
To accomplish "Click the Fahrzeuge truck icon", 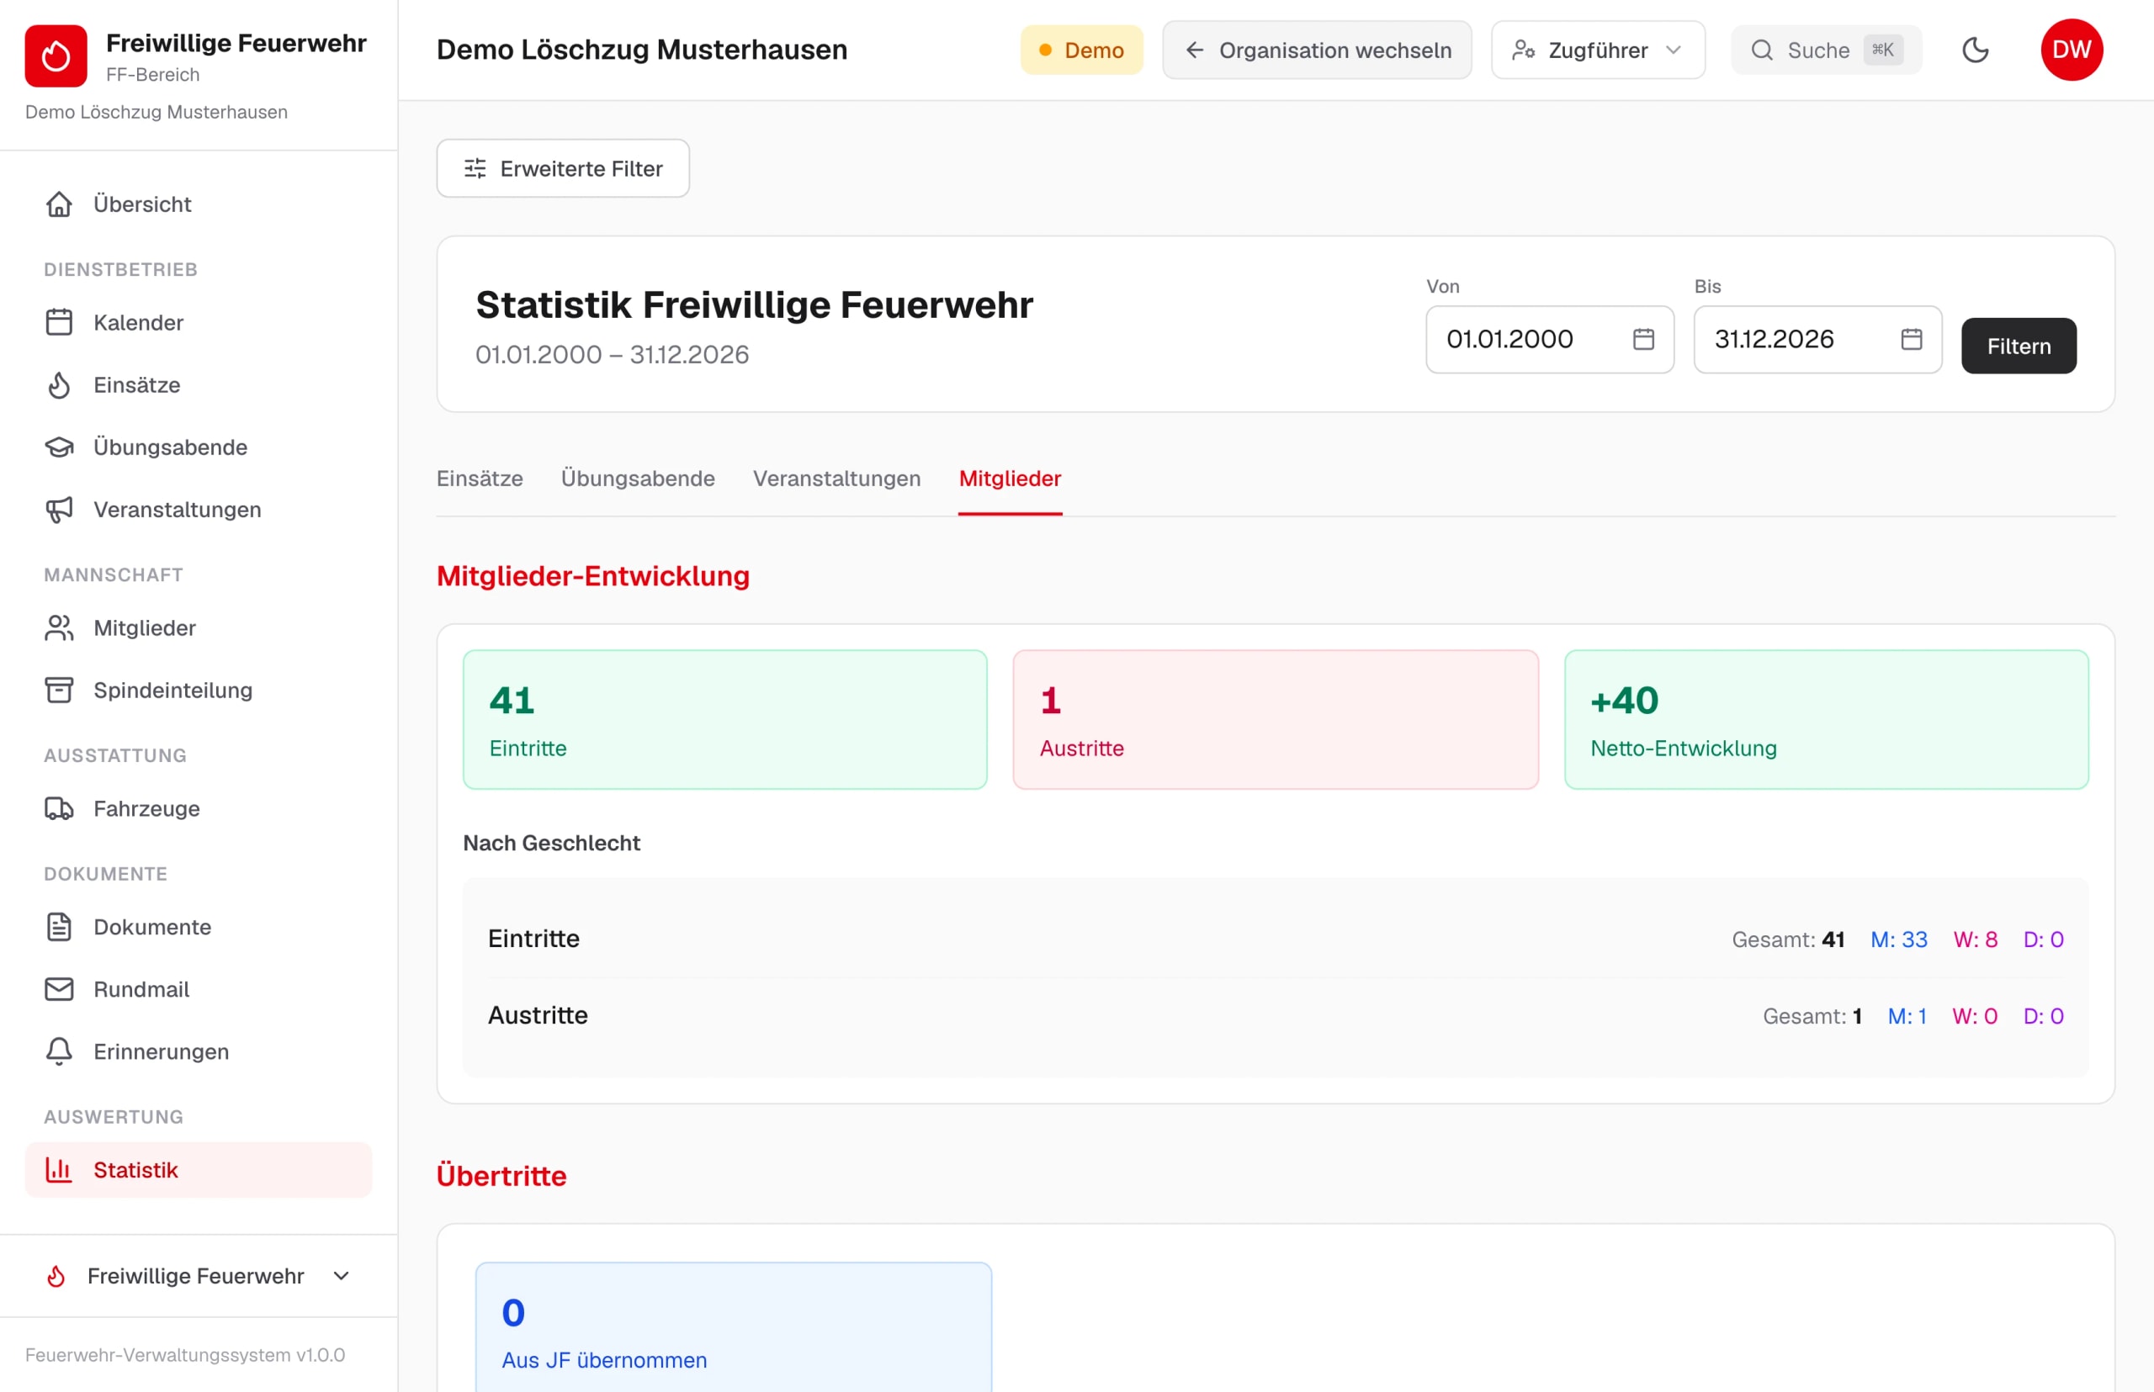I will coord(60,809).
